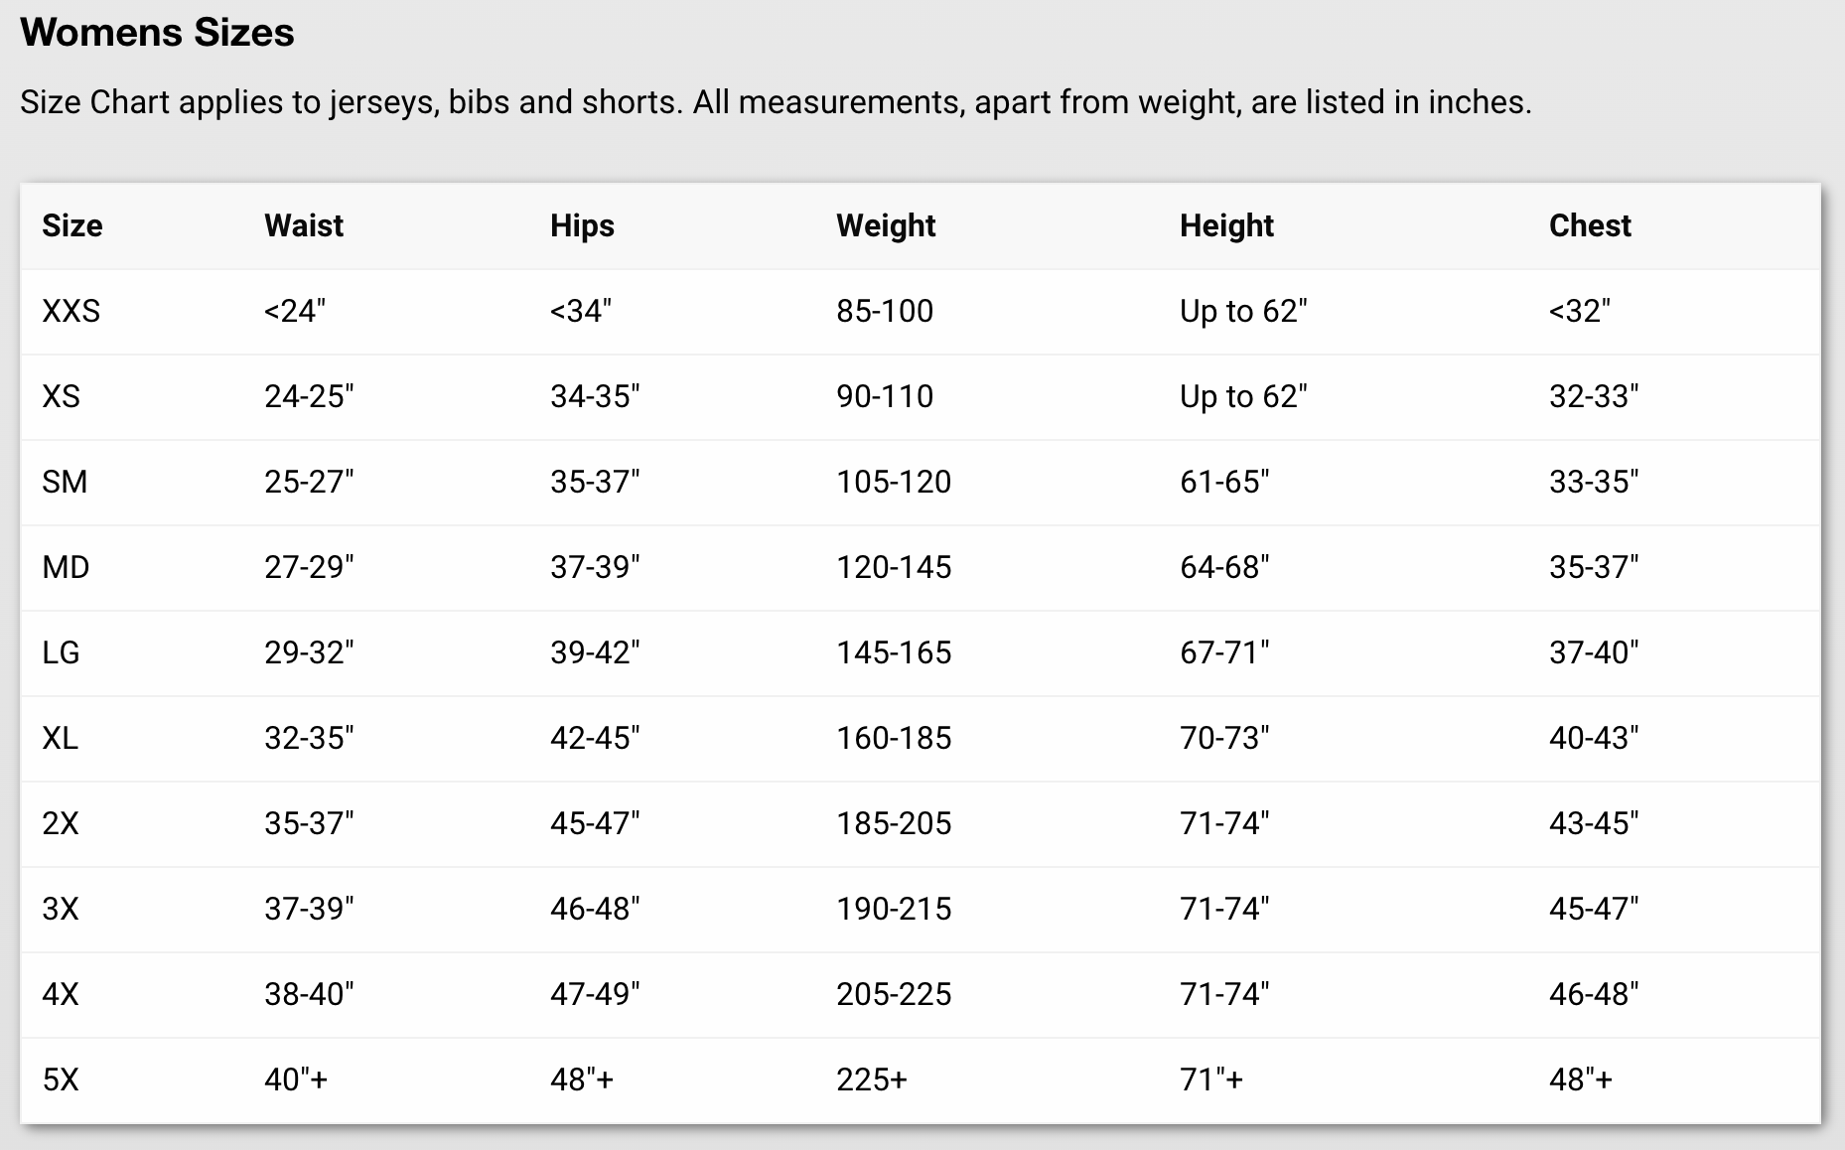Click the Height column header
Viewport: 1845px width, 1150px height.
1226,226
